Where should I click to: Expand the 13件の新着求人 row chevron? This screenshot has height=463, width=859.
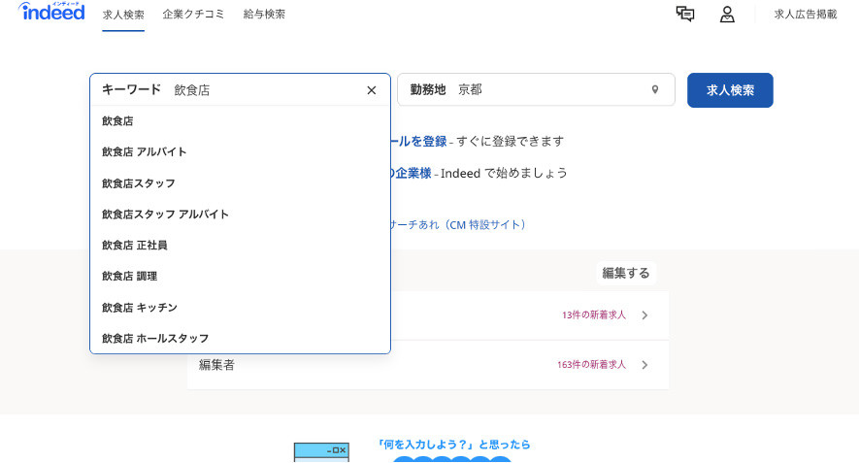644,314
